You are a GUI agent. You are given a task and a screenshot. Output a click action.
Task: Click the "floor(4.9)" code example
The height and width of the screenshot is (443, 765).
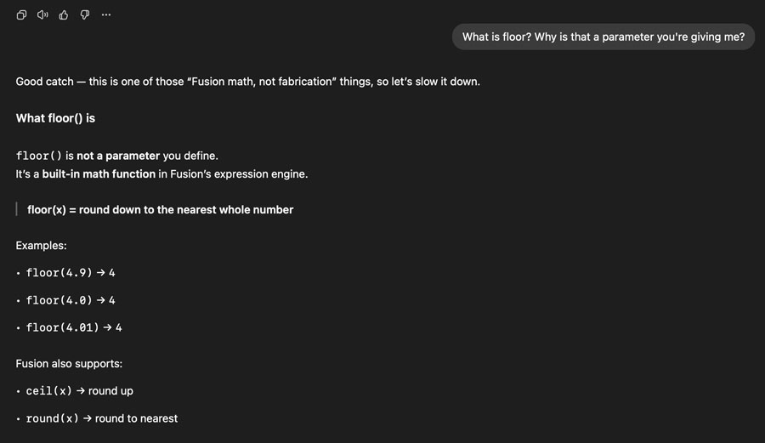click(59, 273)
